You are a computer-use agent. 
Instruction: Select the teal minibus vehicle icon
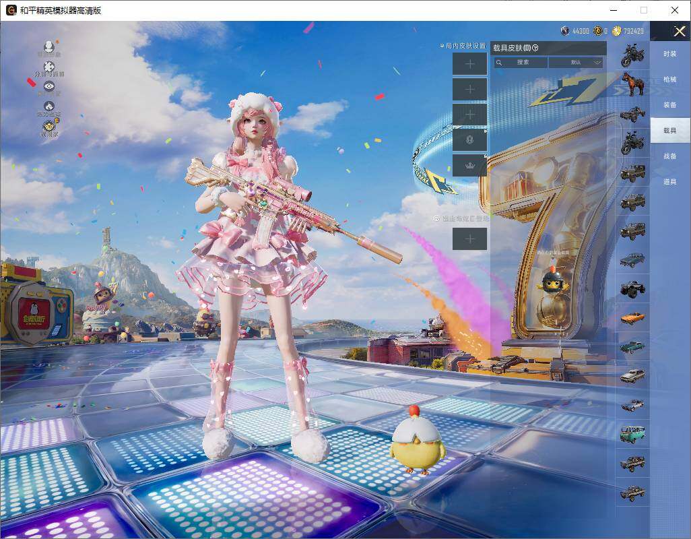[x=632, y=434]
